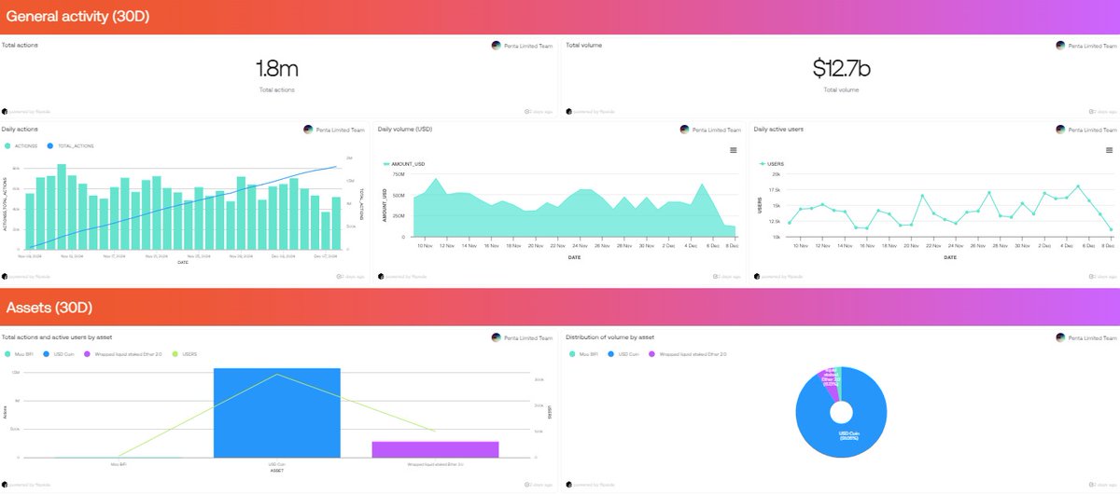Click the clock refresh icon on Total volume card
The width and height of the screenshot is (1120, 494).
1090,111
